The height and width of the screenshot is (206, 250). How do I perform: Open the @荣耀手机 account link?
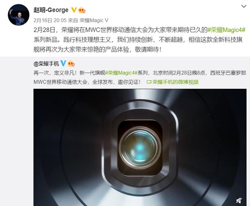(x=46, y=64)
